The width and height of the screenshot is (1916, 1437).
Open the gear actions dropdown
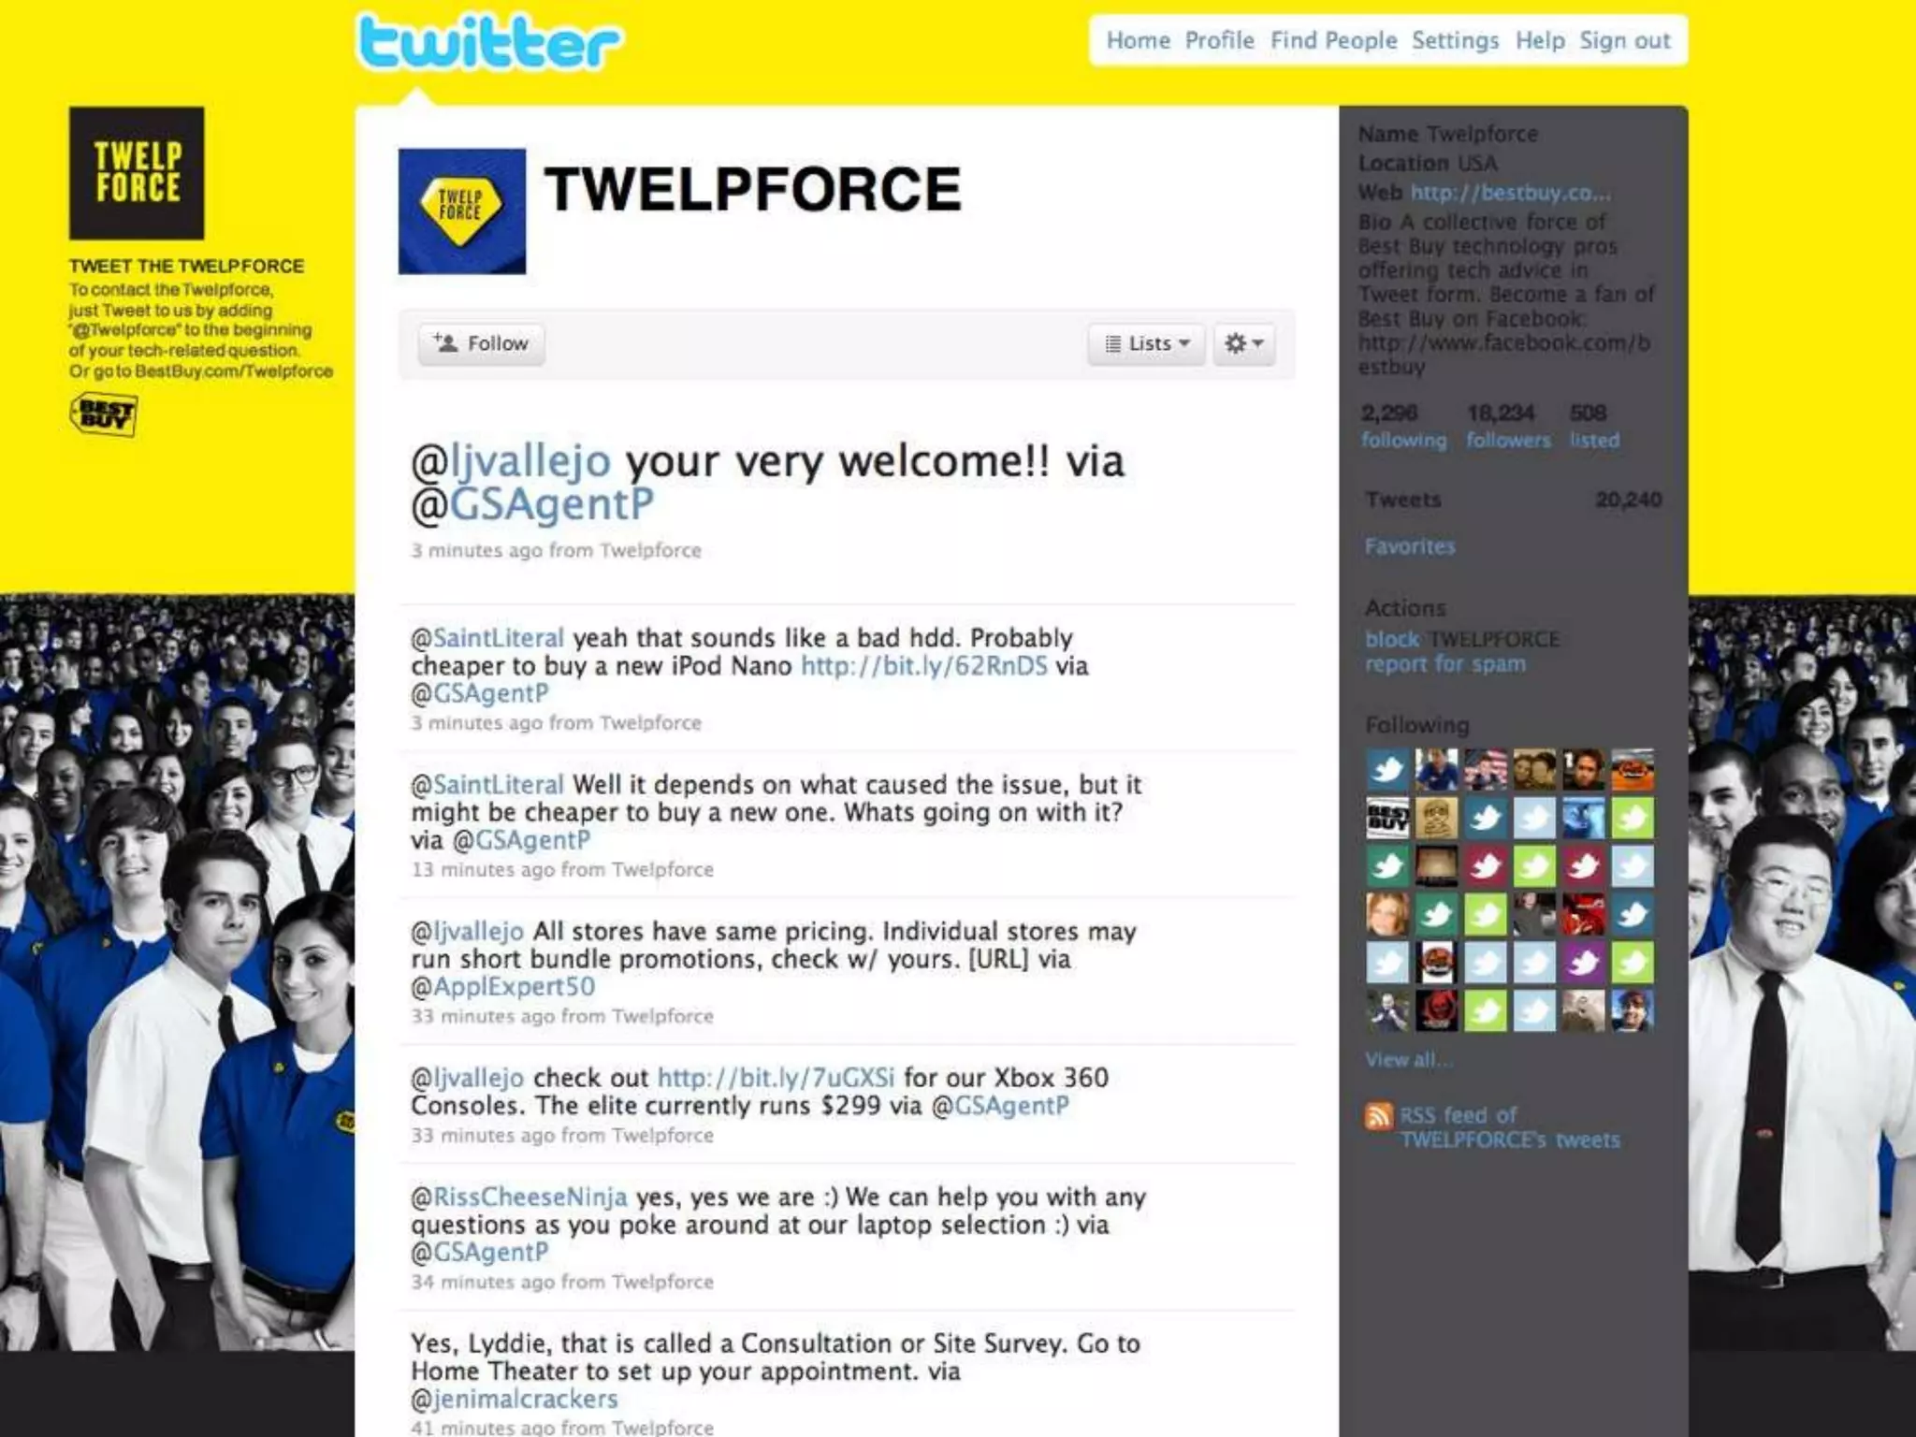tap(1244, 343)
